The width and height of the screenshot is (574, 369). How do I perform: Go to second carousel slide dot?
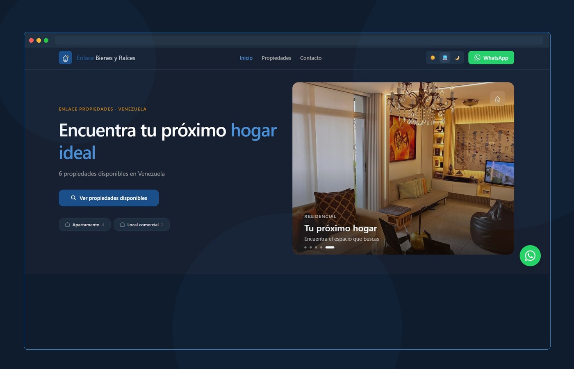[311, 247]
